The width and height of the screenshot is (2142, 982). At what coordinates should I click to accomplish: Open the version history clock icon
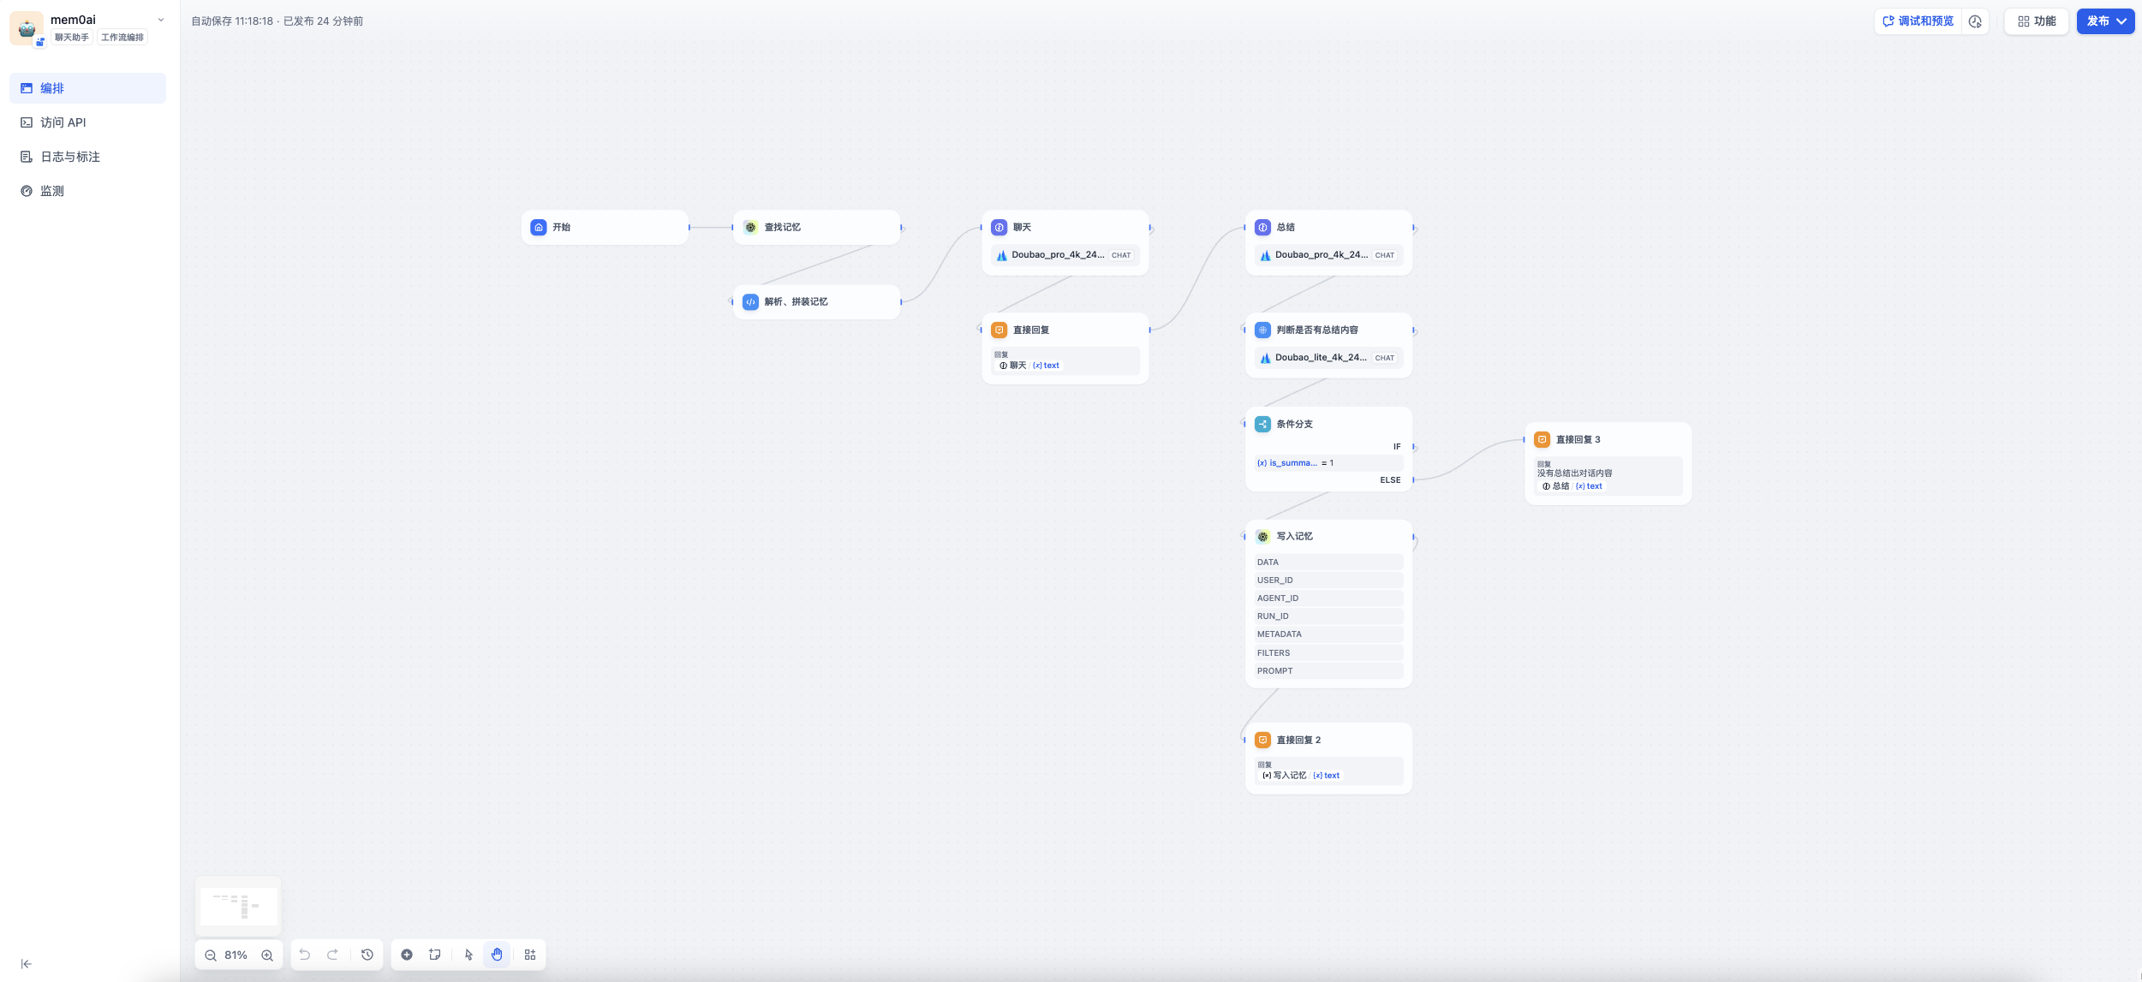367,955
